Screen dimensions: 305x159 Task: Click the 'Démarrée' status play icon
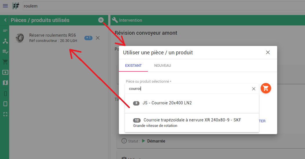point(144,141)
